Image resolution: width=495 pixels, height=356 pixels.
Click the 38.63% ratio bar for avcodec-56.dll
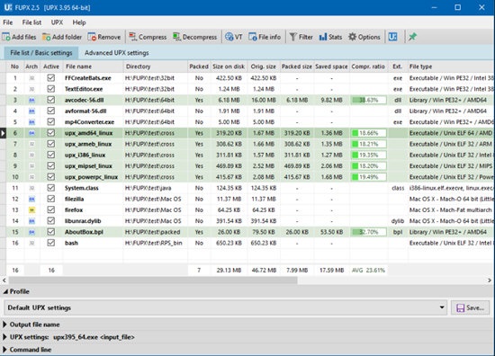pos(369,101)
